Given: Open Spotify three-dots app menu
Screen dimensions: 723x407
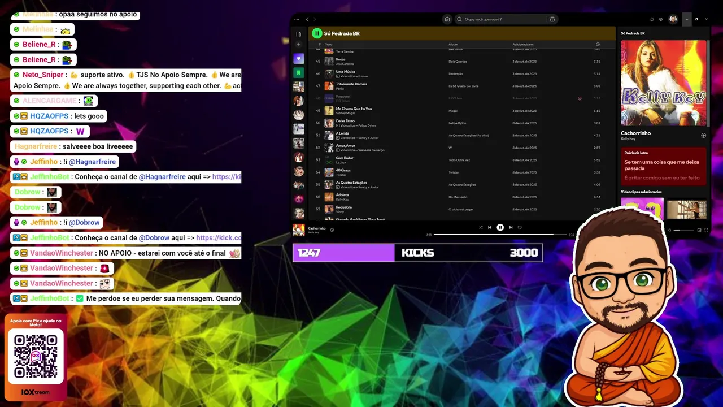Looking at the screenshot, I should (x=297, y=19).
